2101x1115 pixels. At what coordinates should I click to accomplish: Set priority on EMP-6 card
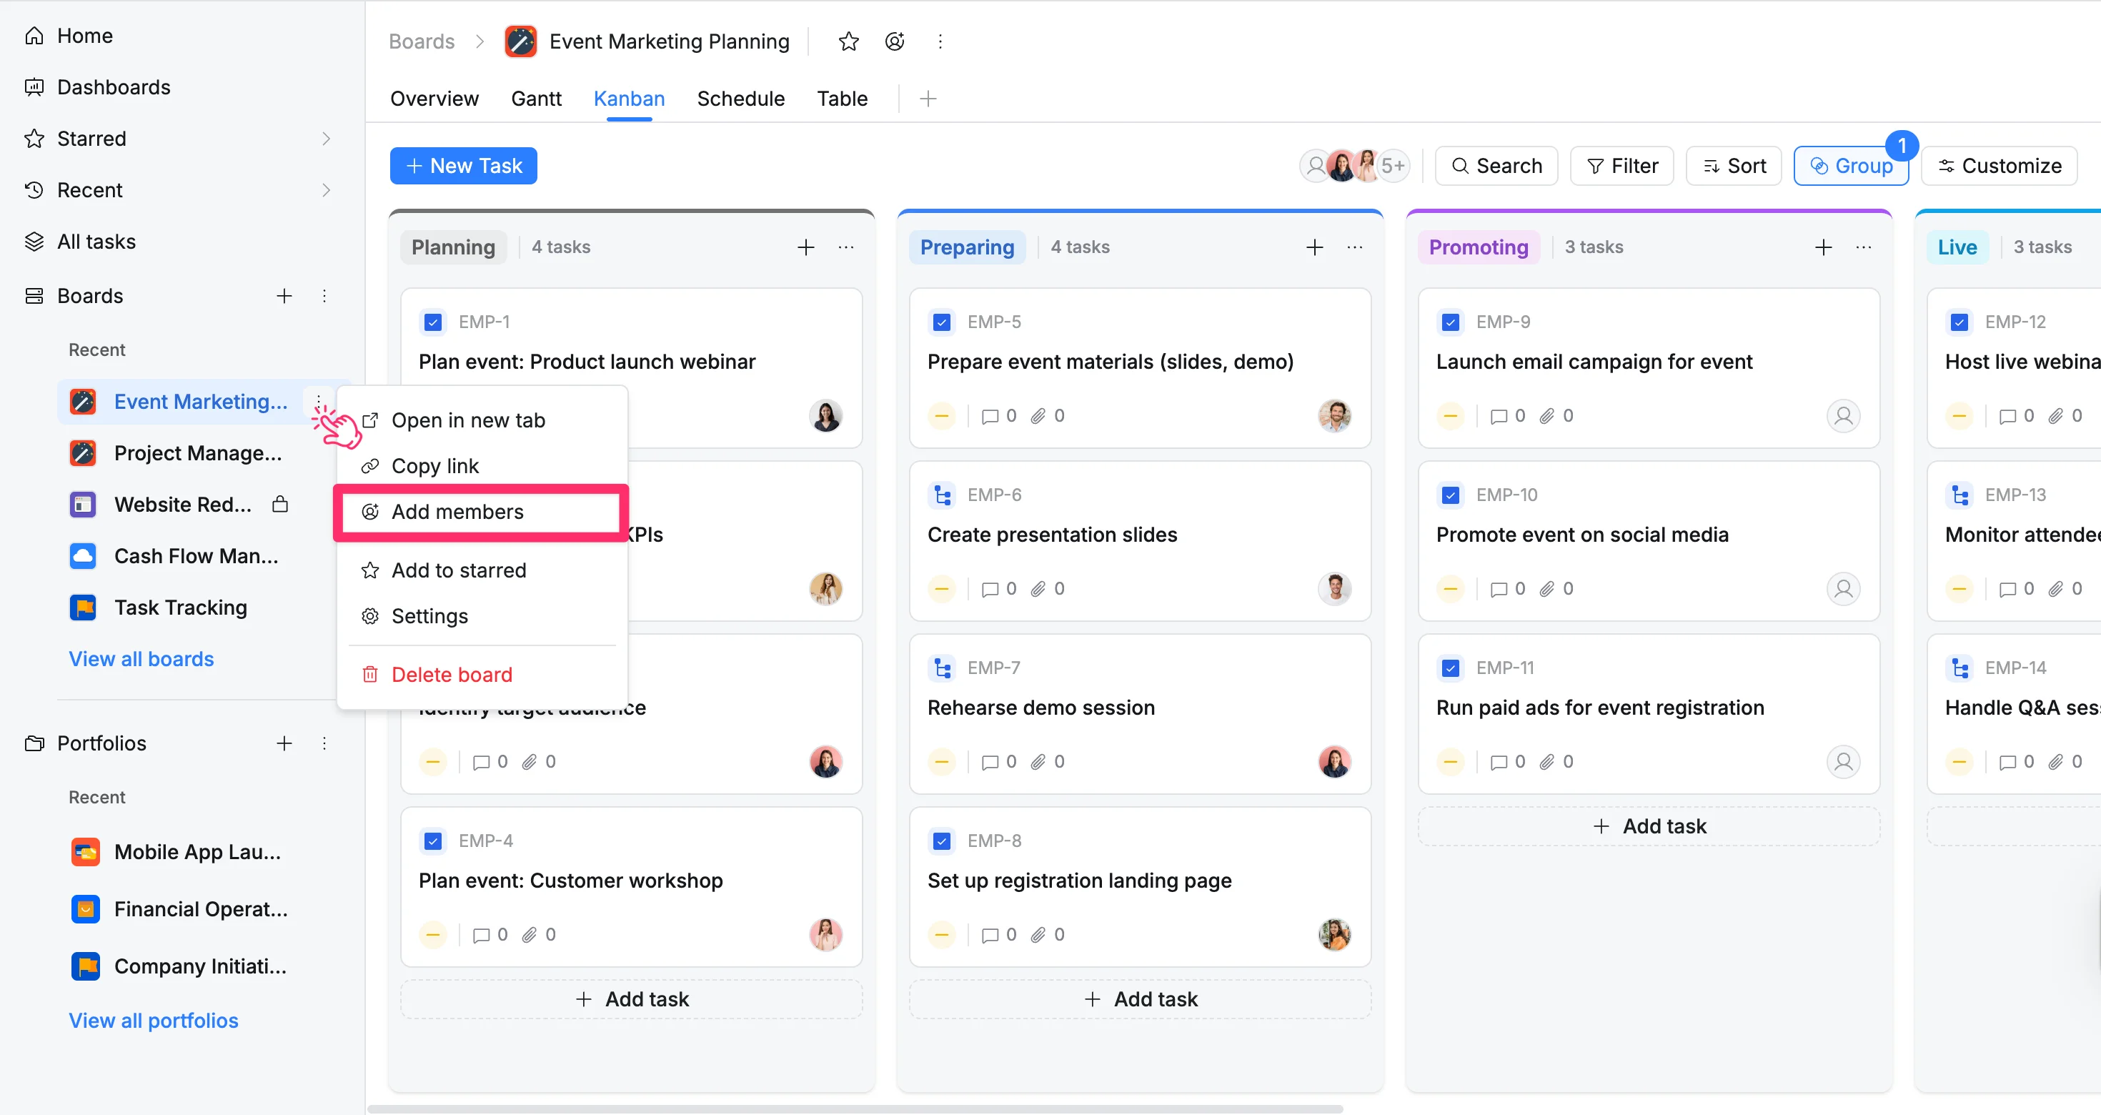click(941, 589)
